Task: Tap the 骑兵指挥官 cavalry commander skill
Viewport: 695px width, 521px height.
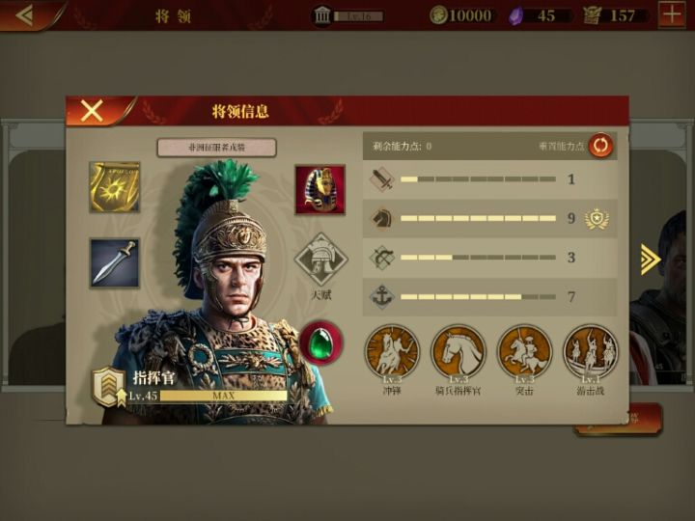Action: click(458, 352)
